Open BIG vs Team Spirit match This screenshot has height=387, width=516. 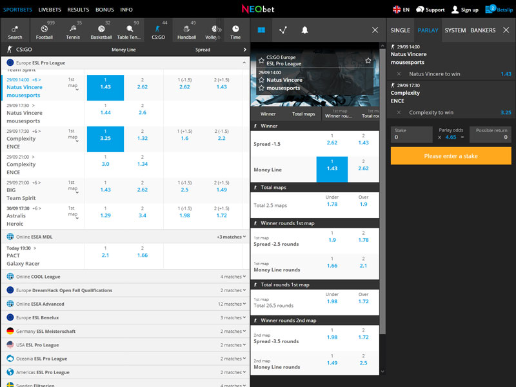pyautogui.click(x=21, y=194)
